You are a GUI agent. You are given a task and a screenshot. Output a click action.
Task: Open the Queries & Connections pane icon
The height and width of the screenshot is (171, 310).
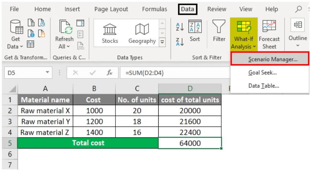click(x=80, y=23)
